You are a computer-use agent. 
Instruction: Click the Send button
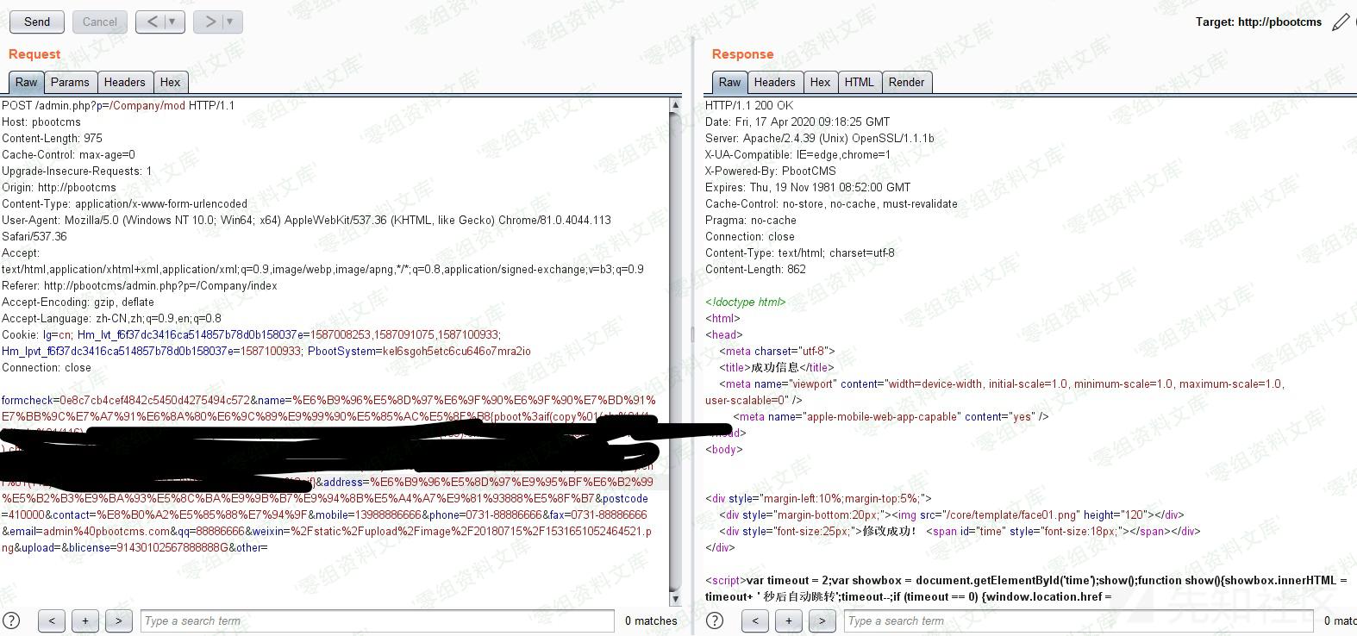pyautogui.click(x=37, y=22)
